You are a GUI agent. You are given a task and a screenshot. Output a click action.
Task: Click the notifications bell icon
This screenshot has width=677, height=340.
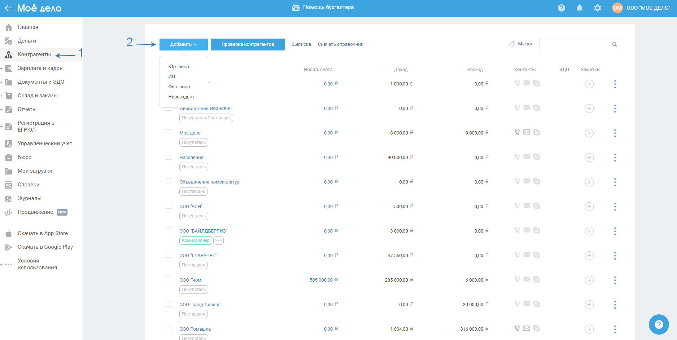pyautogui.click(x=579, y=8)
